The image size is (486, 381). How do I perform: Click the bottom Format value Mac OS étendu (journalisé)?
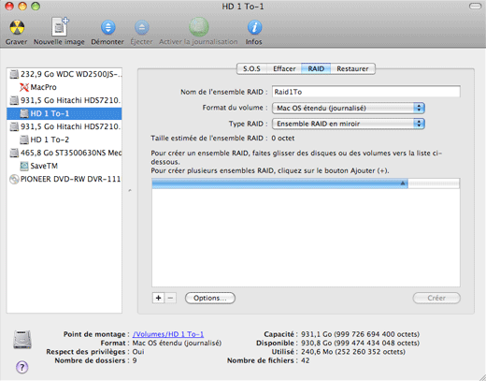(x=177, y=343)
